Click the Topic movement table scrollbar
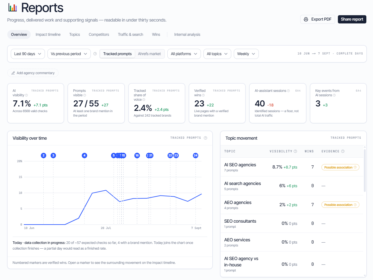This screenshot has width=373, height=280. point(365,170)
